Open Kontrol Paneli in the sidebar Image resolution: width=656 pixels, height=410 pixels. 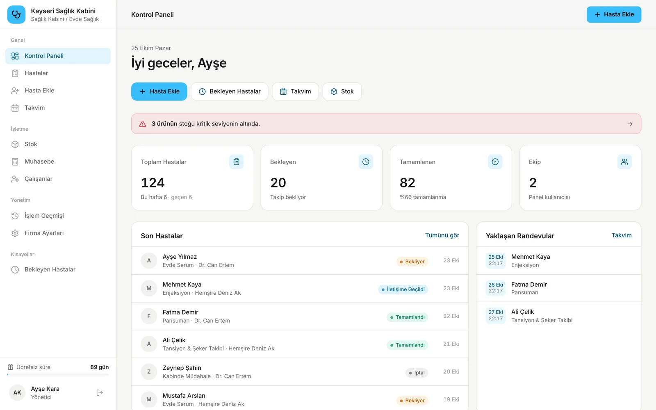click(58, 56)
